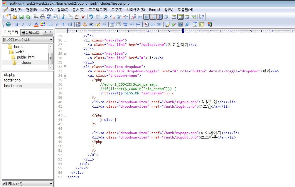Open font color with red A icon
The image size is (295, 187).
click(x=36, y=24)
